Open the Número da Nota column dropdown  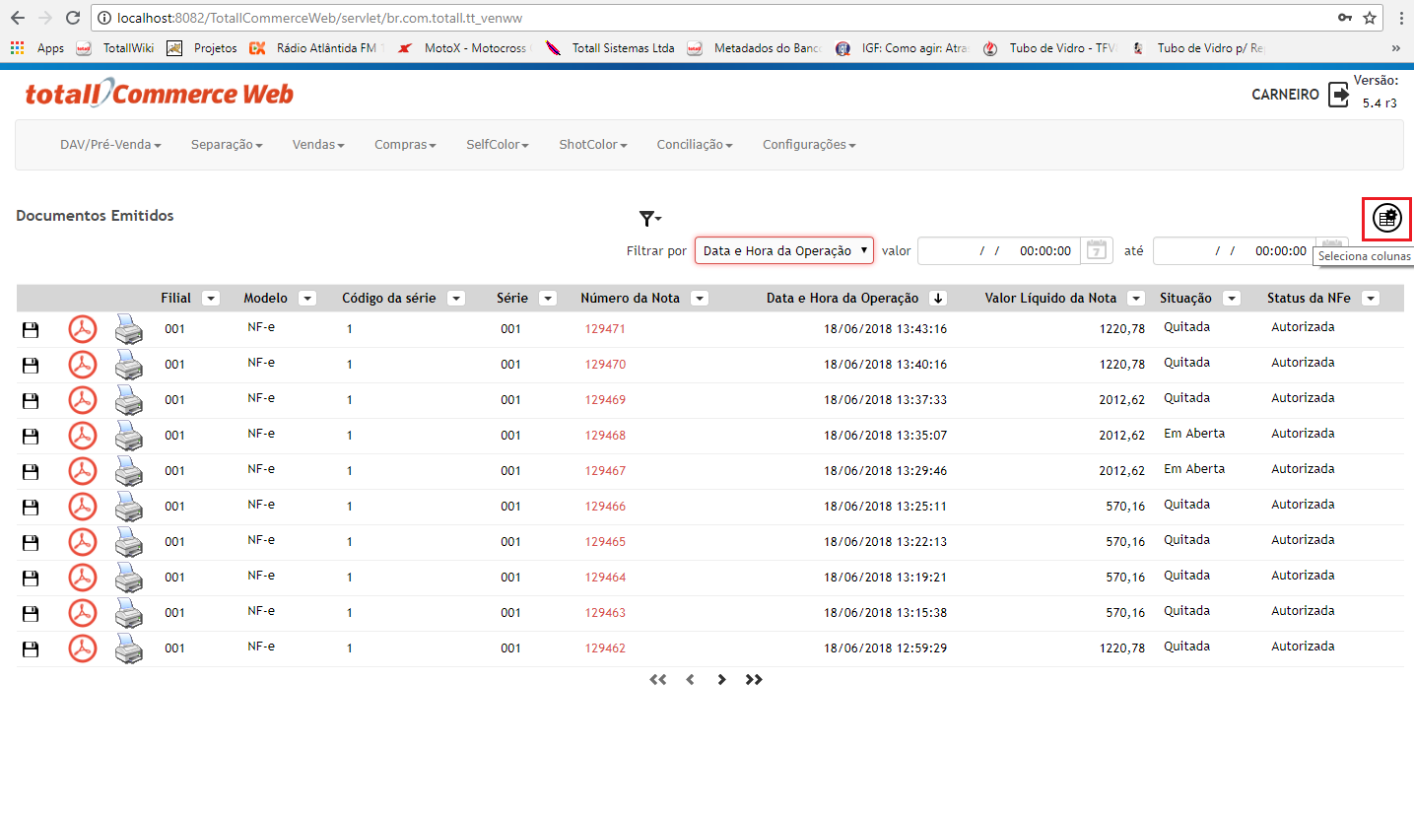[x=699, y=299]
